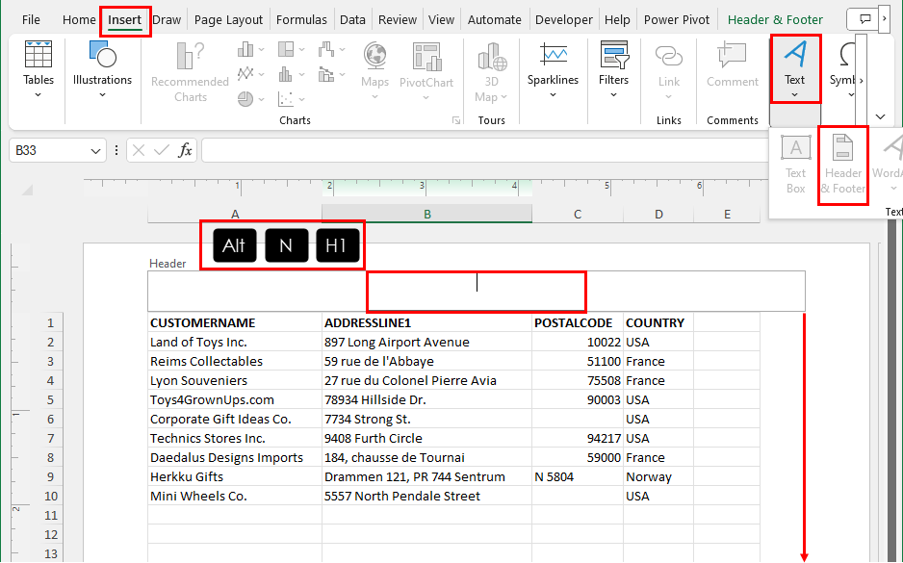Select the cell 'Reims Collectables'
903x563 pixels.
point(235,362)
